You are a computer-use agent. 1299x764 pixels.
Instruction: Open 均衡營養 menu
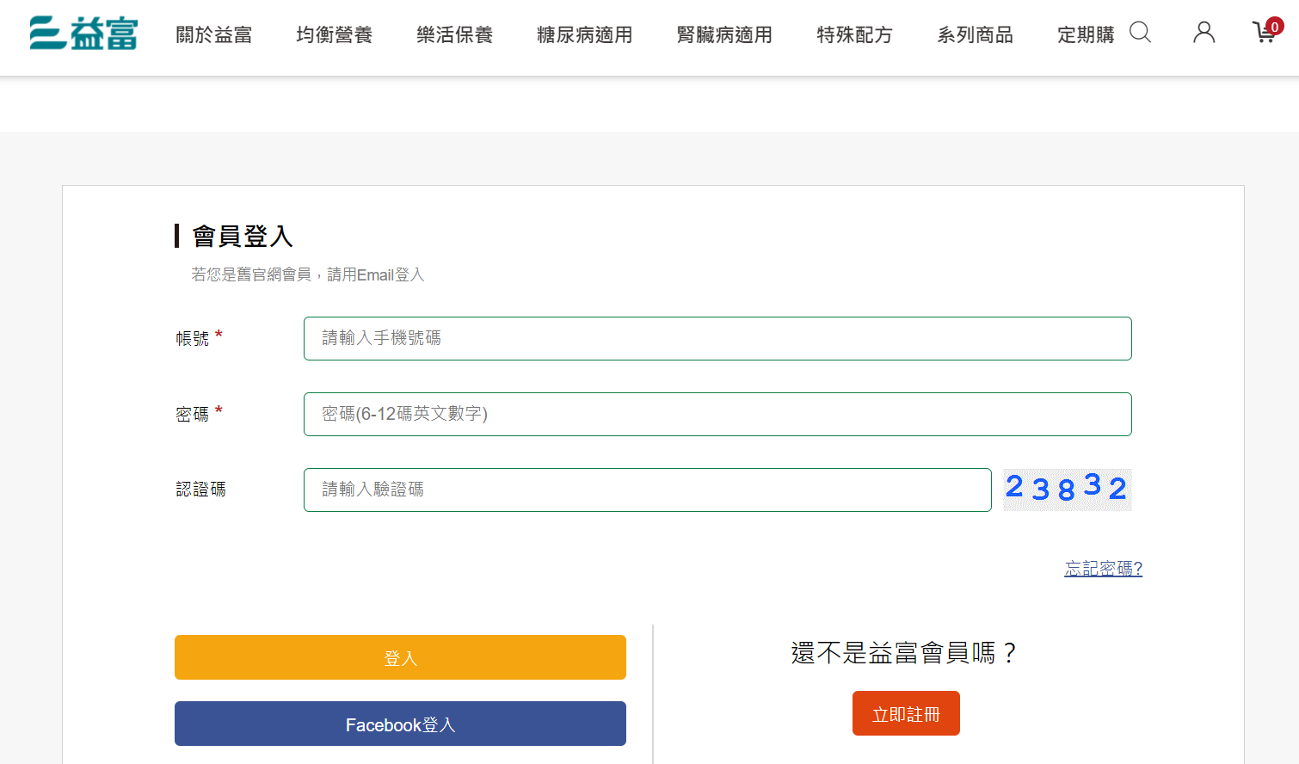334,35
